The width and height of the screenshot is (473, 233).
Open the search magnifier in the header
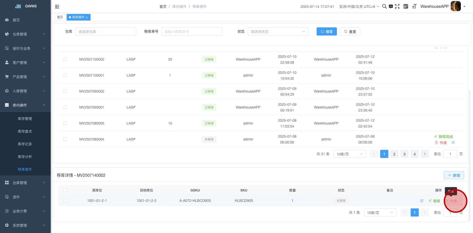click(x=384, y=7)
